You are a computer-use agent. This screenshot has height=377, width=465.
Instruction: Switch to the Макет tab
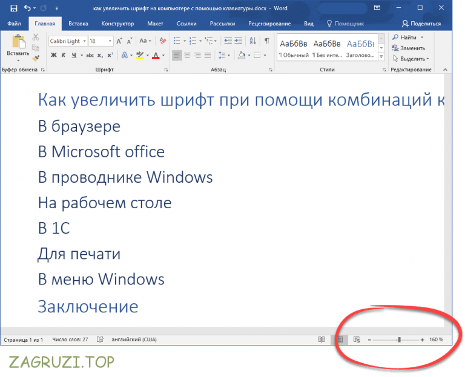(155, 24)
